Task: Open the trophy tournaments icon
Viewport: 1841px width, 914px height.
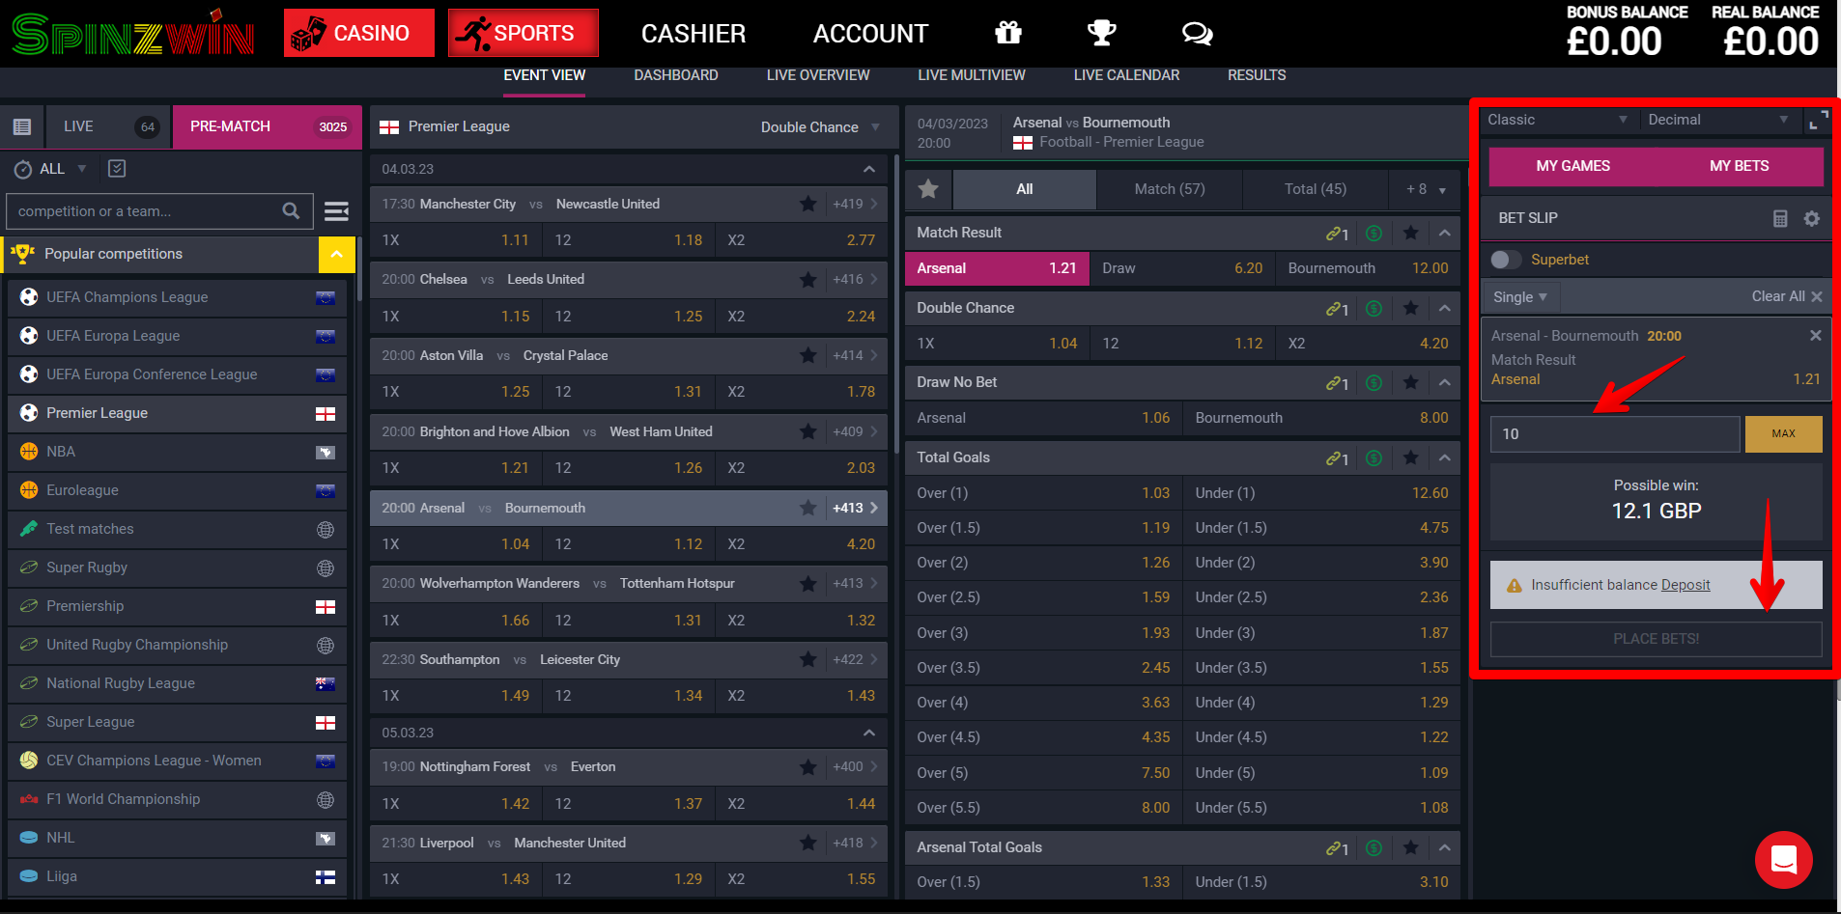Action: (x=1101, y=33)
